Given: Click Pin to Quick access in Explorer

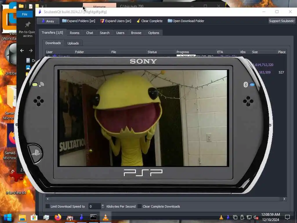Looking at the screenshot, I should pyautogui.click(x=28, y=30).
